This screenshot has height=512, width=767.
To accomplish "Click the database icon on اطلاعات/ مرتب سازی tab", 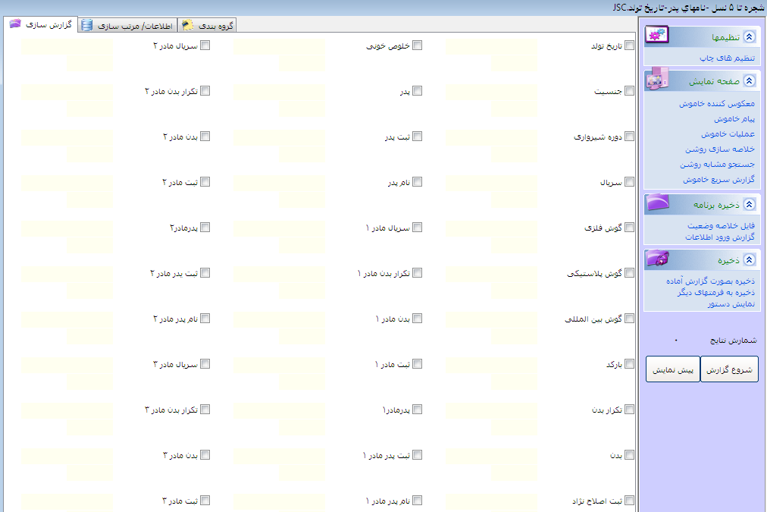I will point(86,25).
